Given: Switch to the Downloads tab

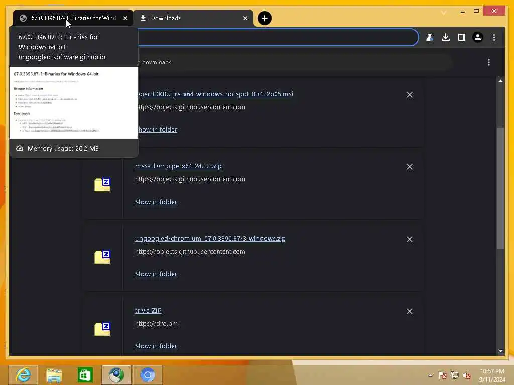Looking at the screenshot, I should tap(193, 18).
